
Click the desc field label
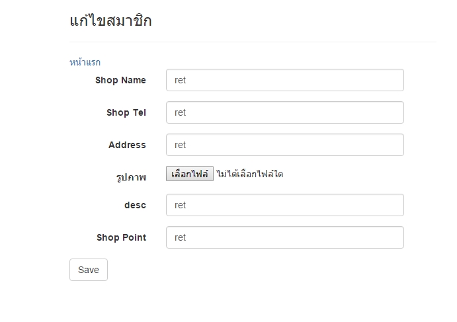[135, 205]
